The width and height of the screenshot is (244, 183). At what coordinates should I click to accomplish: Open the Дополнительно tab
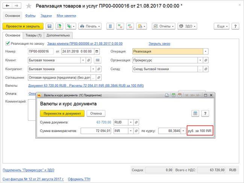[58, 35]
